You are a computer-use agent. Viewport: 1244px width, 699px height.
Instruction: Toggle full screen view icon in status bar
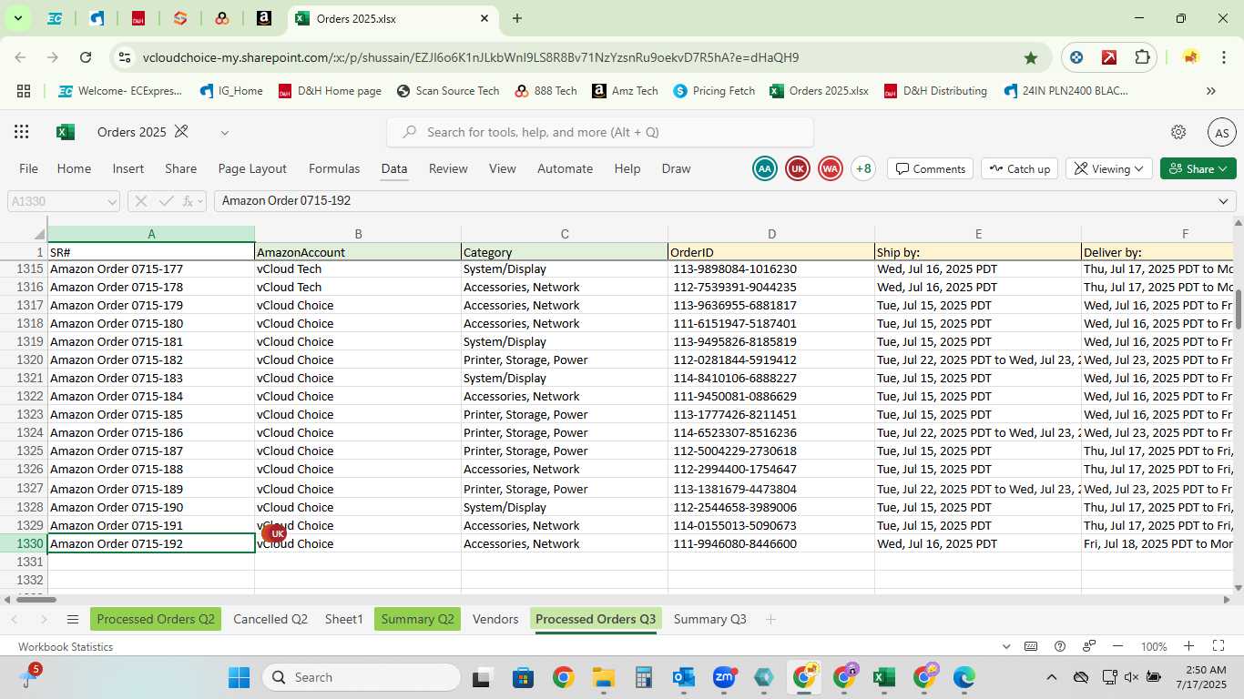click(x=1219, y=646)
